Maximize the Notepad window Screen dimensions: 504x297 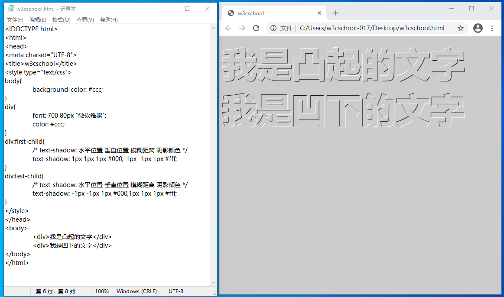pyautogui.click(x=187, y=9)
